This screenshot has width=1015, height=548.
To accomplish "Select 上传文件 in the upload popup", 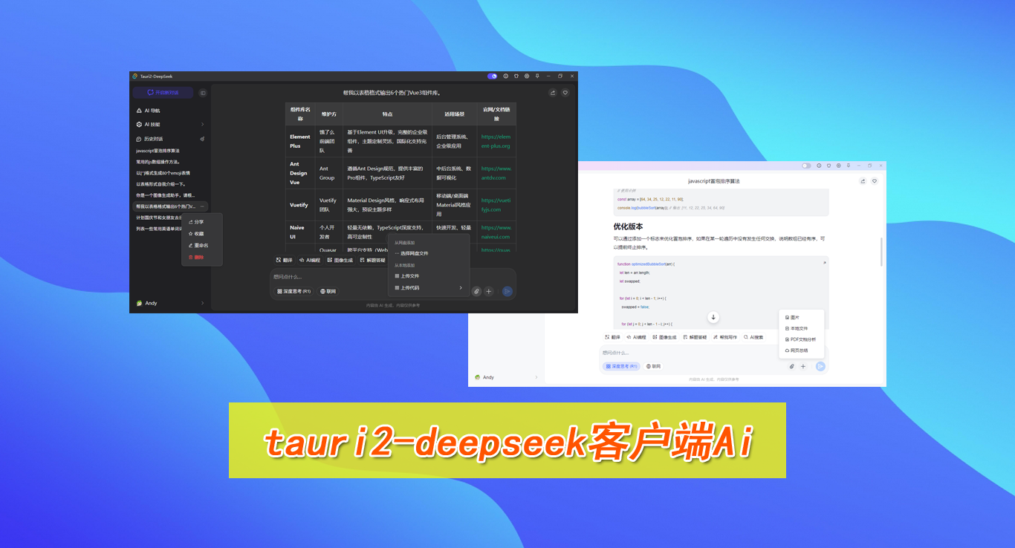I will click(429, 275).
